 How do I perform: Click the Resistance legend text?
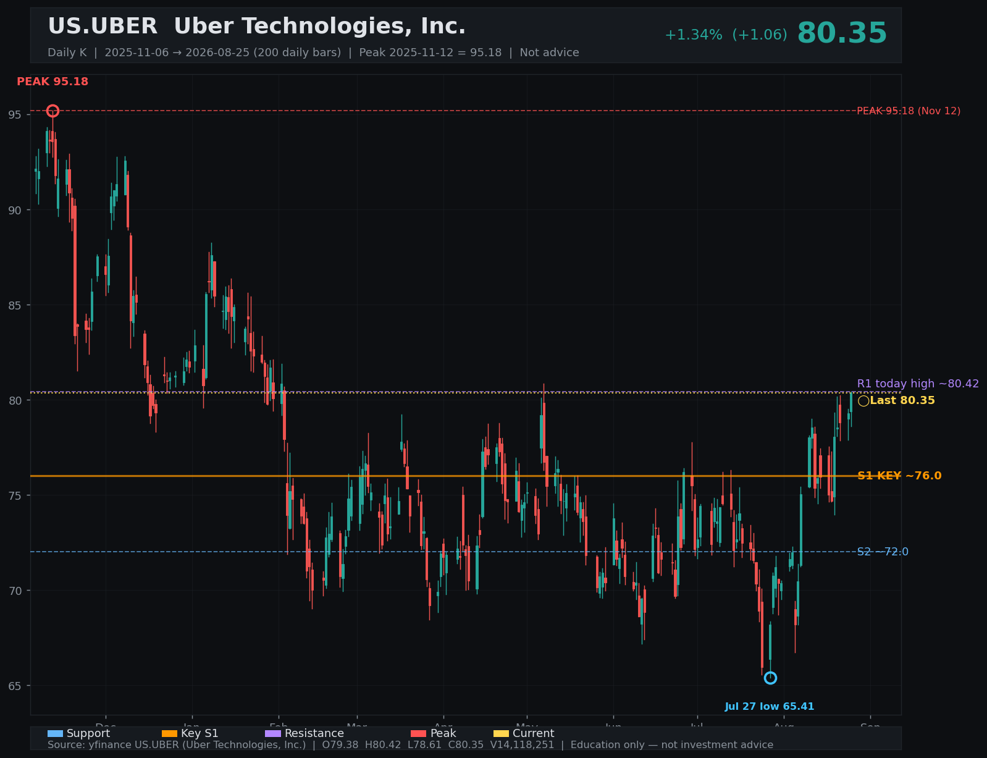pyautogui.click(x=314, y=734)
